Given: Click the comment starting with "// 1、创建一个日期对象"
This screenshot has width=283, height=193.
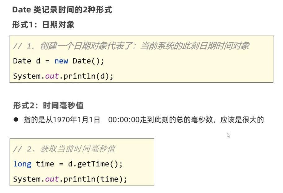Looking at the screenshot, I should point(131,46).
